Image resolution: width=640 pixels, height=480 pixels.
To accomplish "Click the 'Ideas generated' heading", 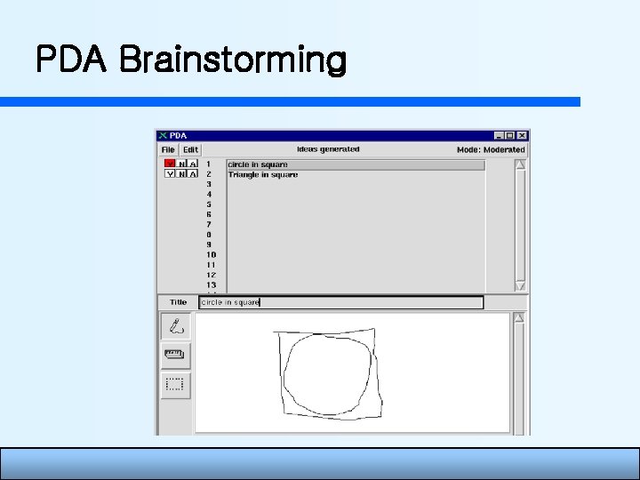I will (328, 149).
